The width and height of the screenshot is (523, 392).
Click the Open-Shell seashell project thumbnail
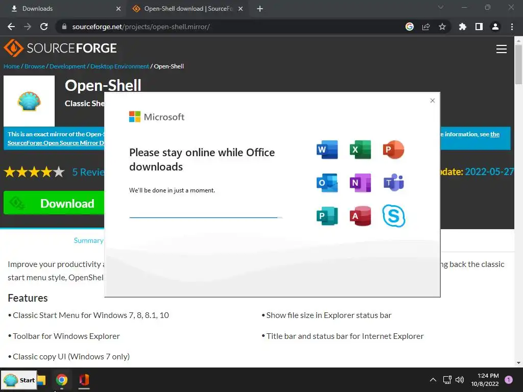click(29, 101)
